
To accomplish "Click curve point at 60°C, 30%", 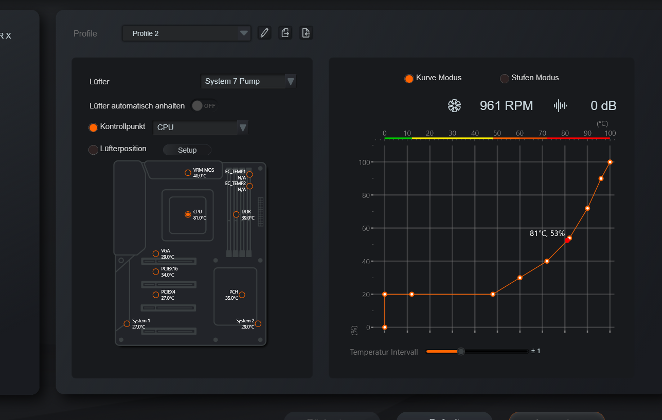I will [520, 278].
